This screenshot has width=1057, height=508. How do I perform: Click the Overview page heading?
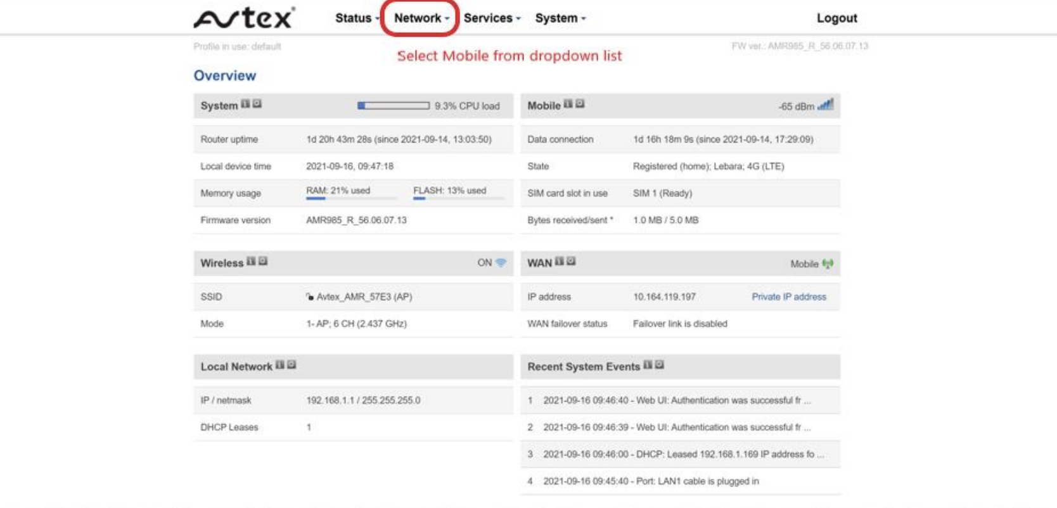225,75
